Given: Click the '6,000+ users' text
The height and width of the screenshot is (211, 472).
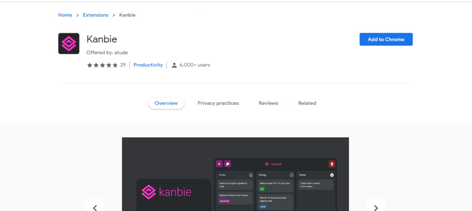Looking at the screenshot, I should coord(195,65).
